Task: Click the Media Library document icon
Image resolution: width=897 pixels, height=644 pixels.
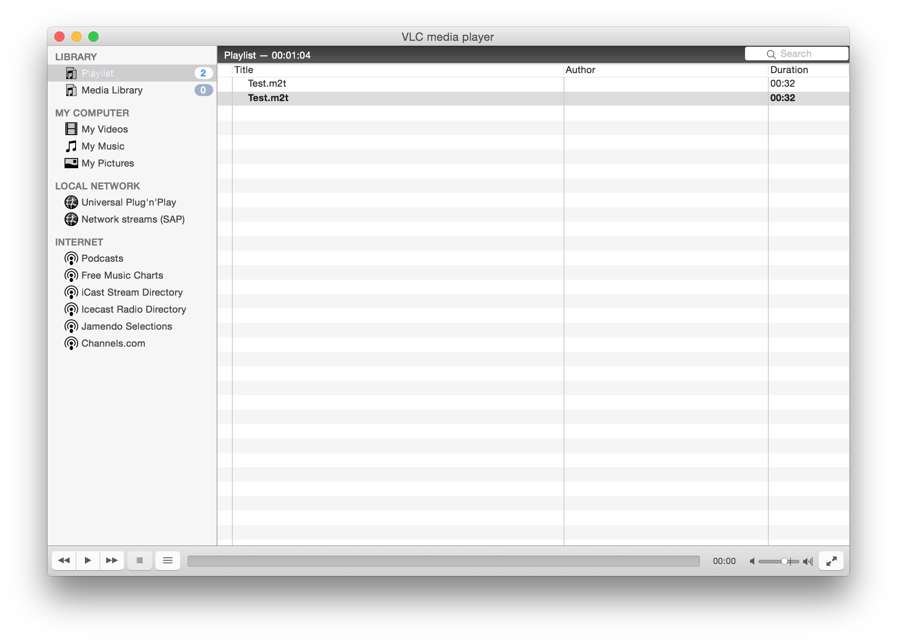Action: [x=71, y=90]
